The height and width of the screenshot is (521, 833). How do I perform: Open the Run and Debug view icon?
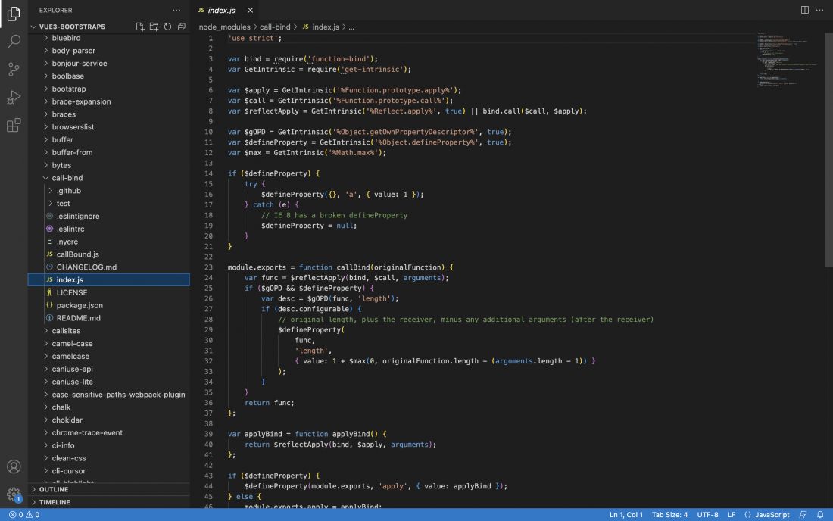pyautogui.click(x=14, y=97)
